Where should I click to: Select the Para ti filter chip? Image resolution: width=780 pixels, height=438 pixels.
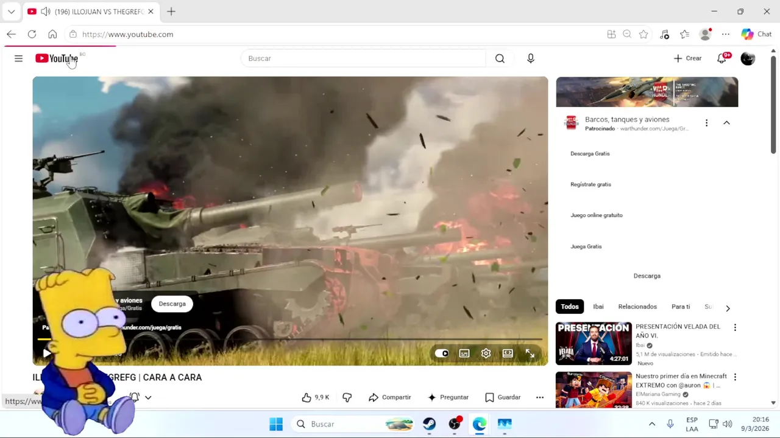pos(681,307)
